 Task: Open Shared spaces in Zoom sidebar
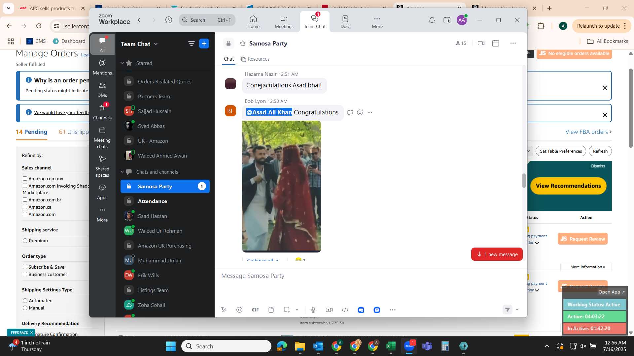coord(102,166)
